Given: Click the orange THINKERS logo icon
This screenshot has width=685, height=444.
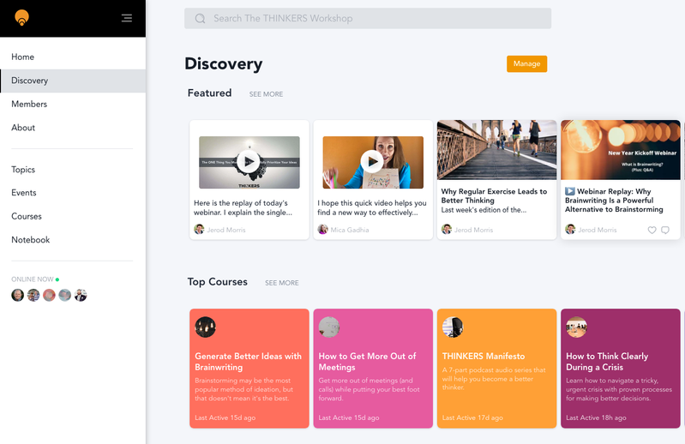Looking at the screenshot, I should click(21, 18).
